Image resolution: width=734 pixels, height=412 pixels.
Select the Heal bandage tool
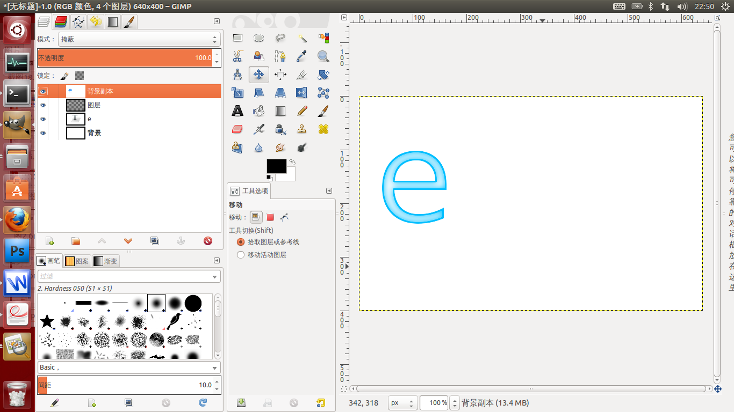[323, 129]
